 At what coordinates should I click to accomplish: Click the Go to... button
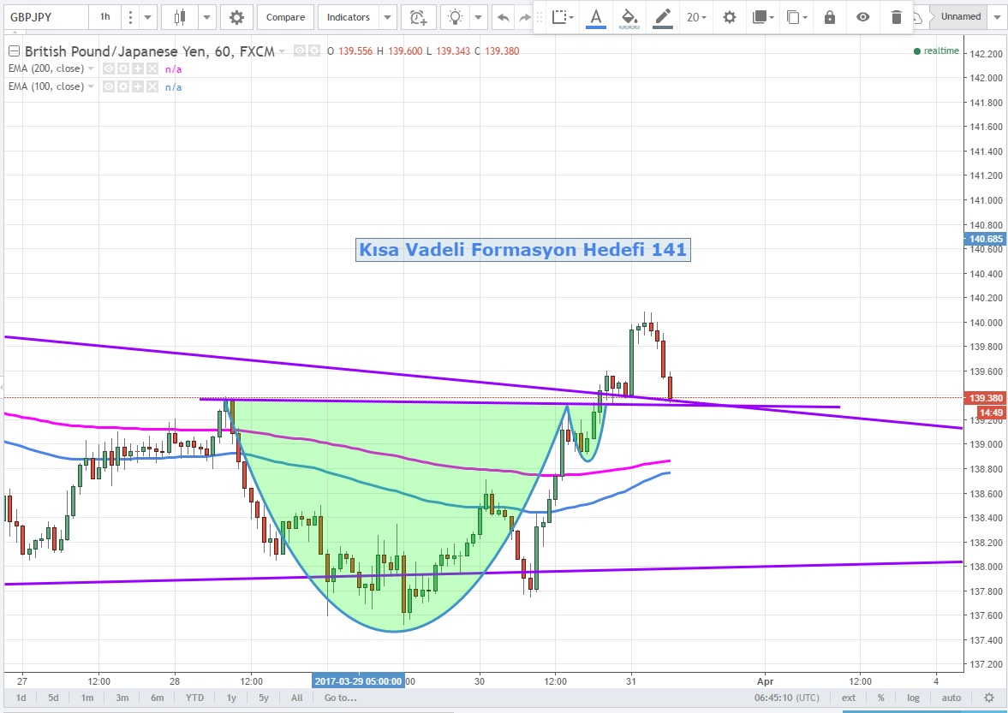click(340, 698)
